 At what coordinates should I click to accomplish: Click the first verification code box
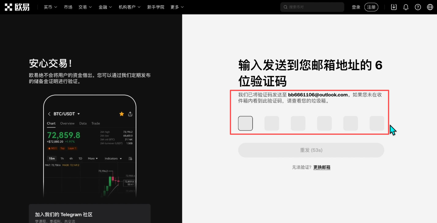245,123
